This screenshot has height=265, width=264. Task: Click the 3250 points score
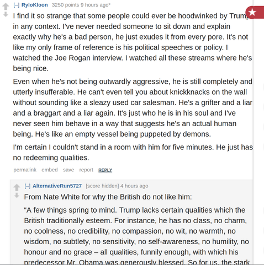[65, 5]
